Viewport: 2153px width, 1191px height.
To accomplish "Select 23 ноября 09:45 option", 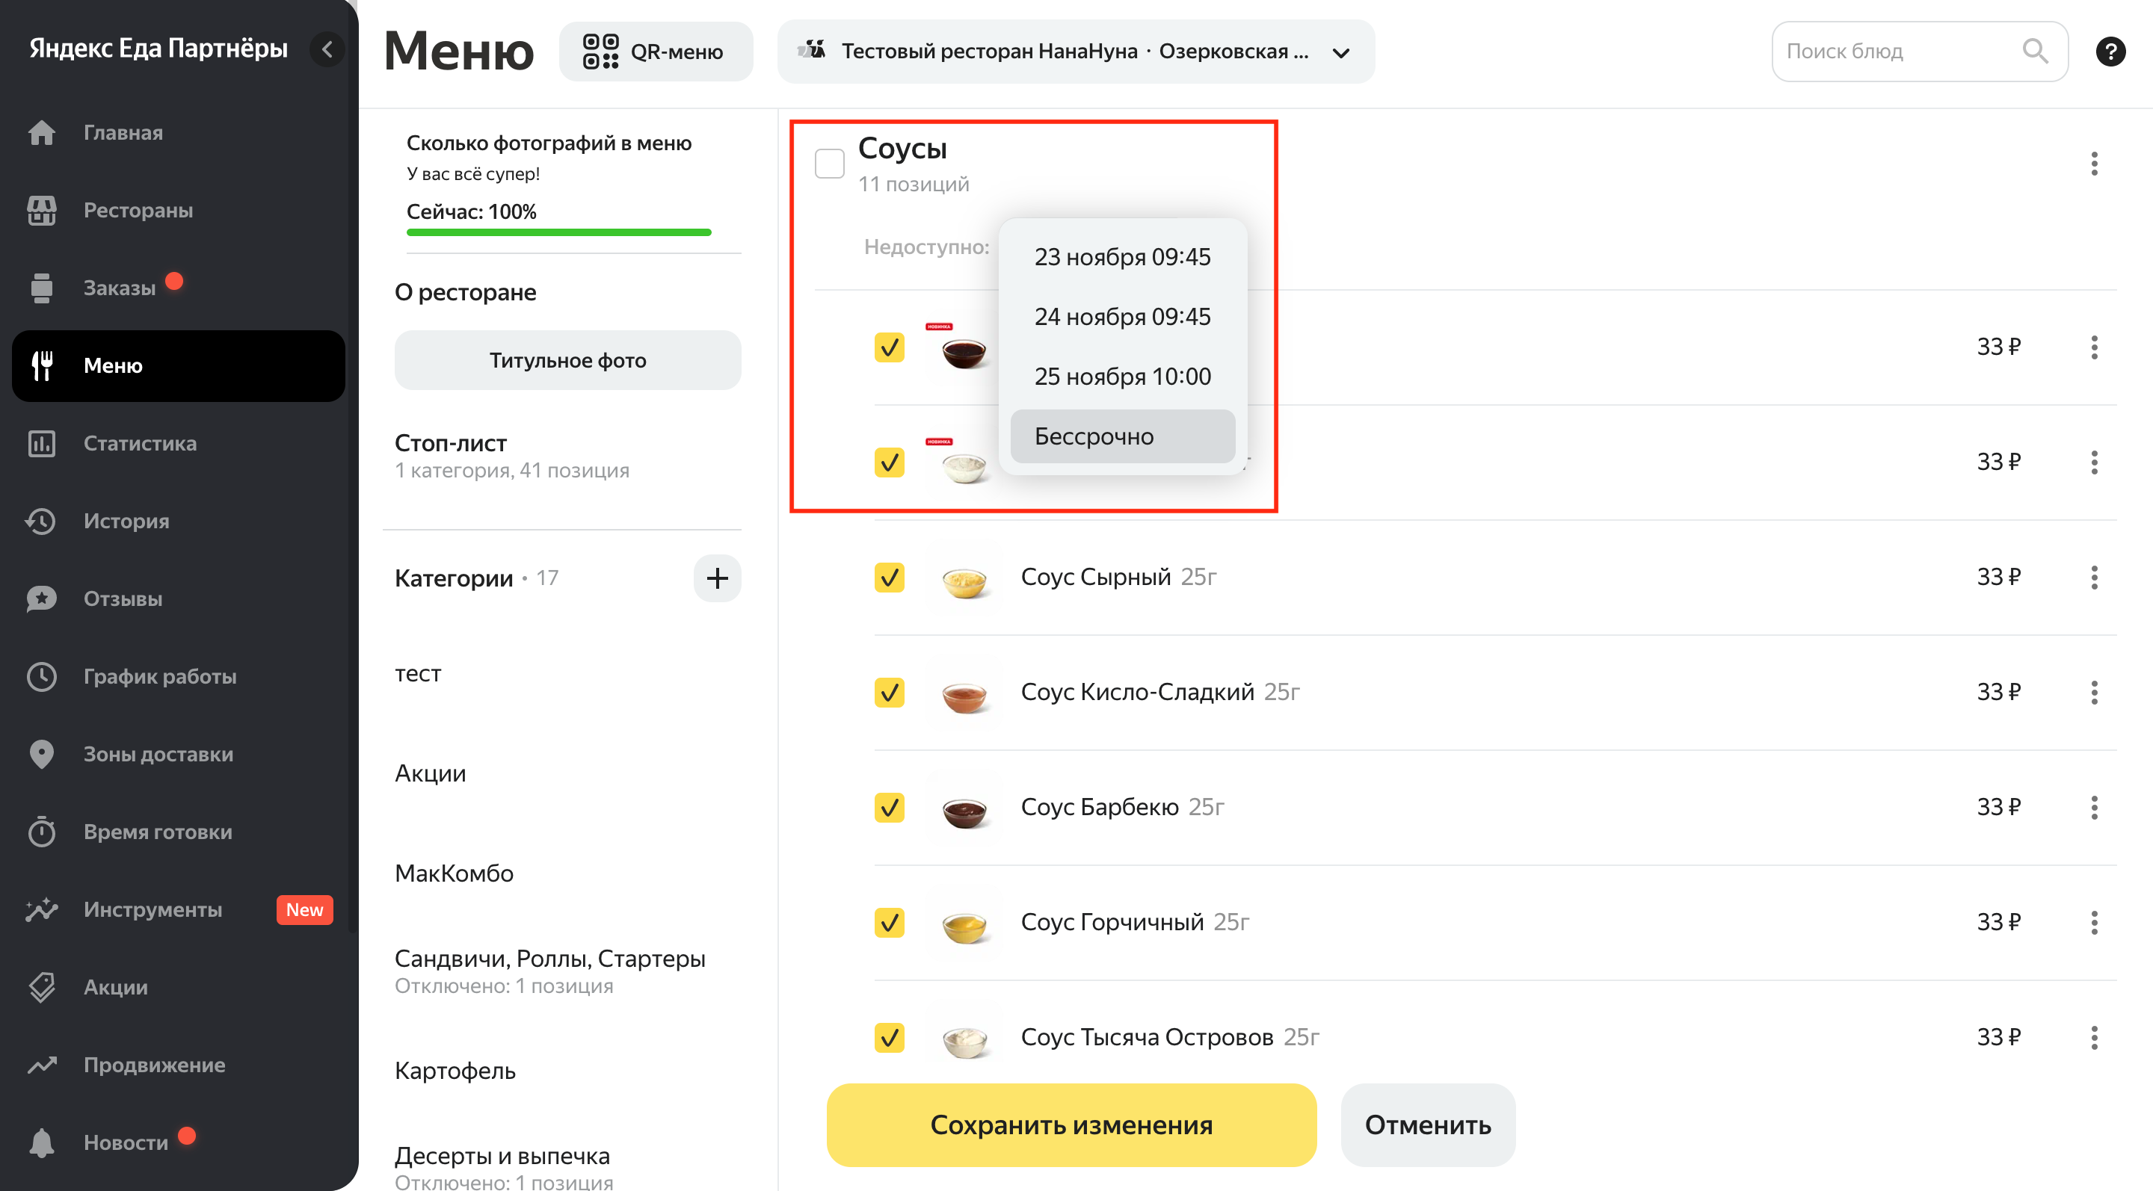I will point(1122,257).
